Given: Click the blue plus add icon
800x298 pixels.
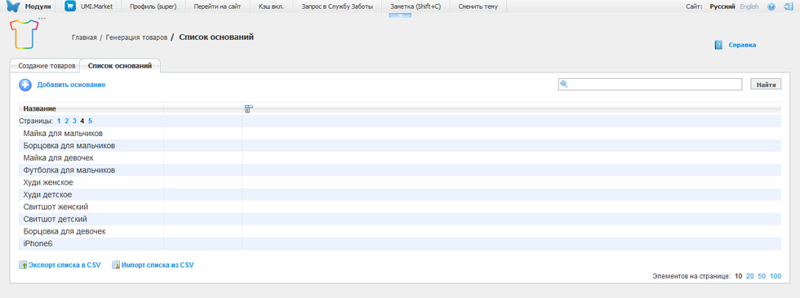Looking at the screenshot, I should tap(25, 85).
